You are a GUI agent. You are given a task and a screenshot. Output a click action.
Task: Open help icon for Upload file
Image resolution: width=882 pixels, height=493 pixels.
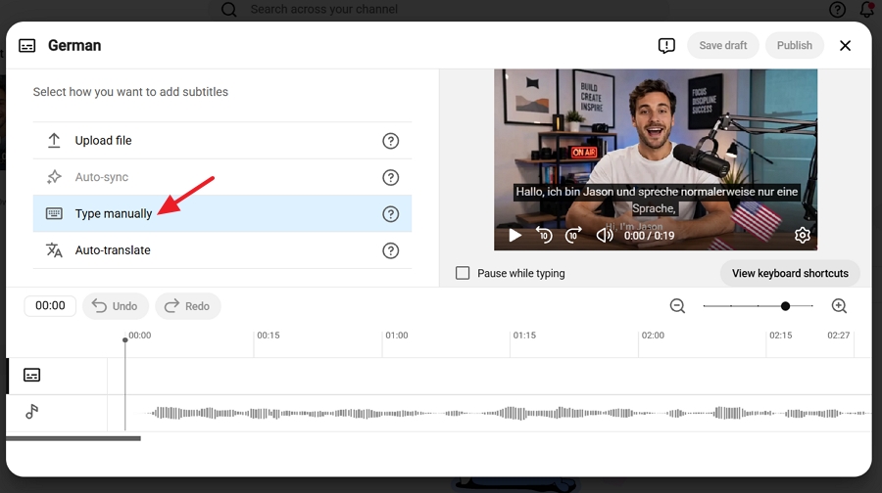click(390, 141)
